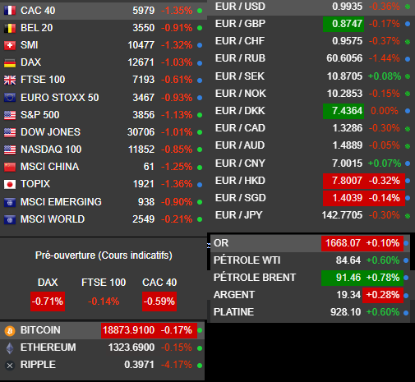Click the German flag icon beside DAX index
Screen dimensions: 415x382
point(10,62)
